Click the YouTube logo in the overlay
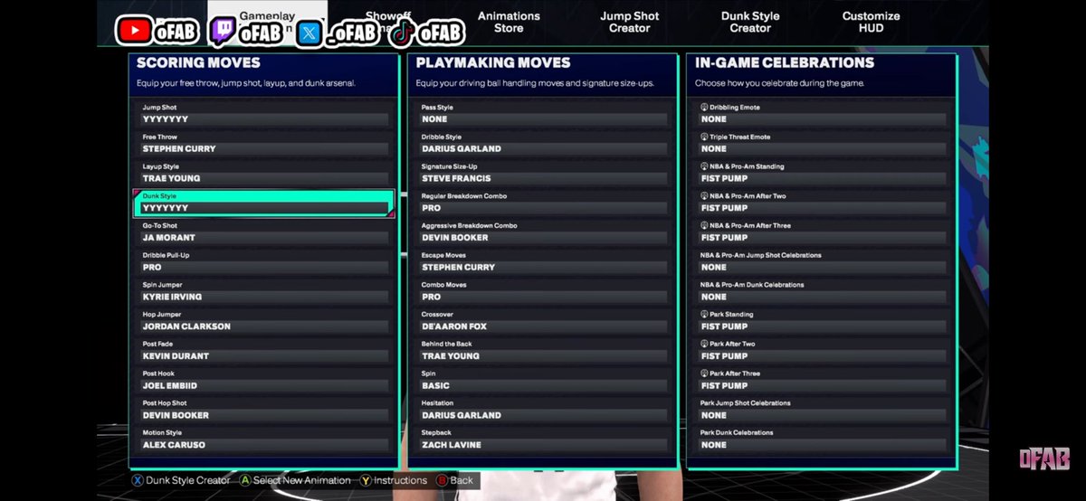 134,30
